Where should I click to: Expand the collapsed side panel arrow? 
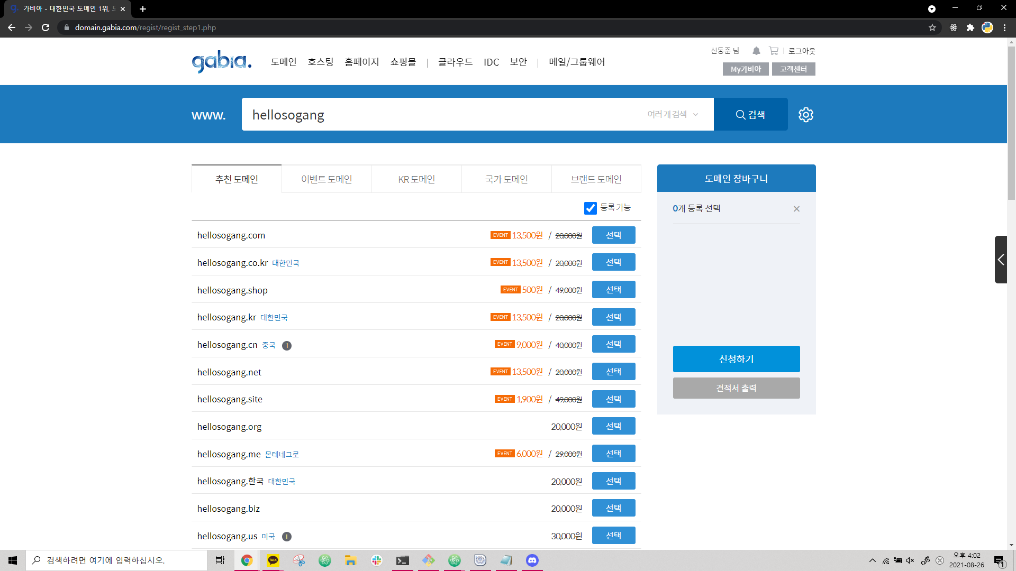(x=1001, y=260)
